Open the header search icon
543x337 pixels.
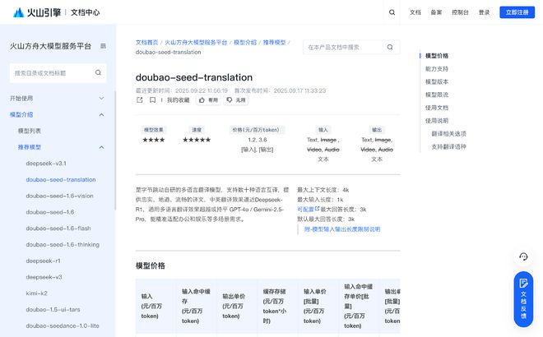tap(392, 12)
